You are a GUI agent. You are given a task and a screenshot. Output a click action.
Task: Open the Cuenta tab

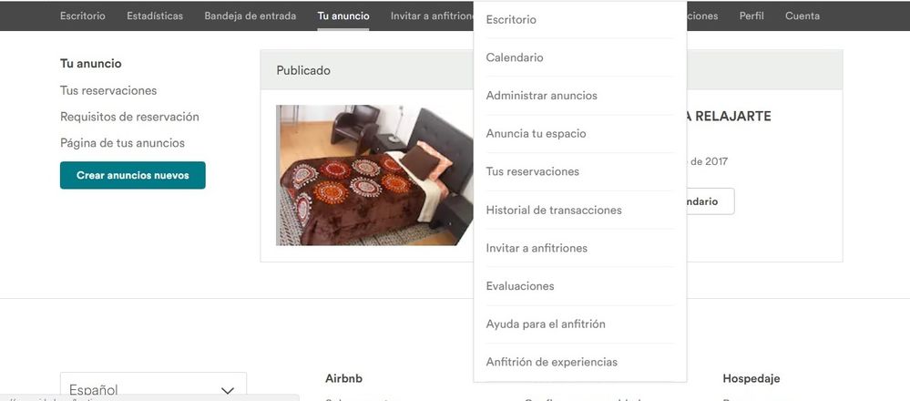pyautogui.click(x=803, y=16)
